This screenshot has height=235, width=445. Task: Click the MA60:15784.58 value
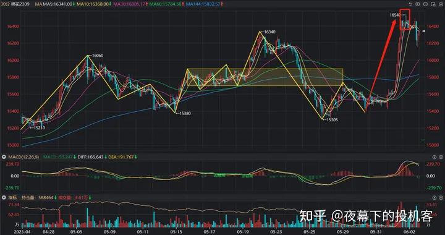(x=166, y=4)
